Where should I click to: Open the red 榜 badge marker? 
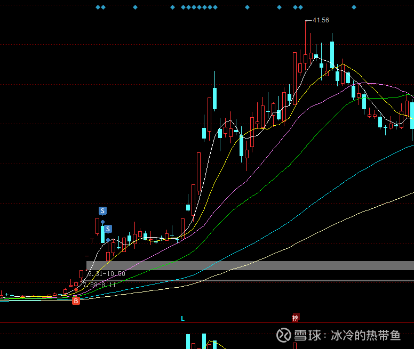click(296, 318)
